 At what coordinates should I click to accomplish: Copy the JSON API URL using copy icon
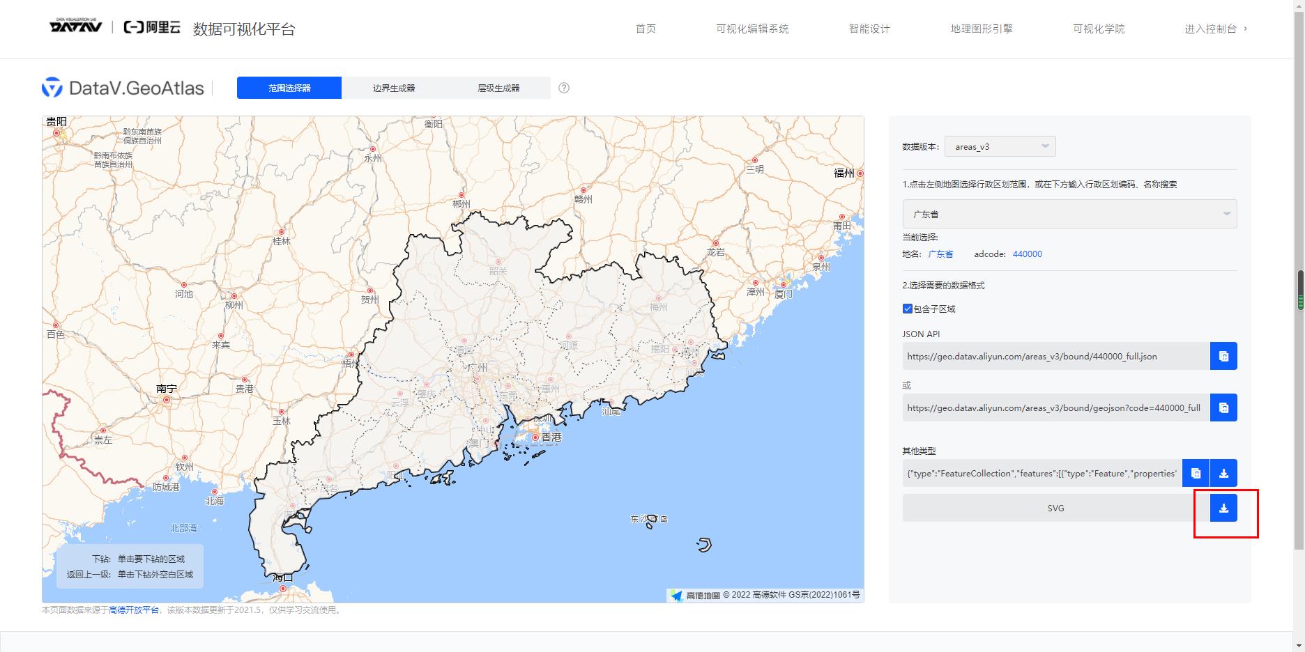point(1222,356)
